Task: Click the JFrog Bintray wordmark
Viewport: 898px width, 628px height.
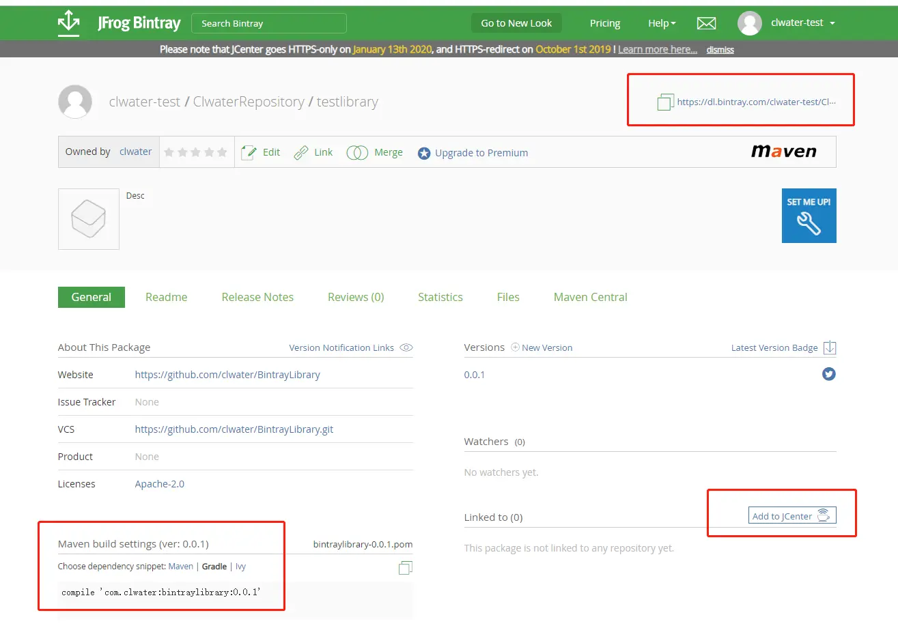Action: tap(139, 23)
